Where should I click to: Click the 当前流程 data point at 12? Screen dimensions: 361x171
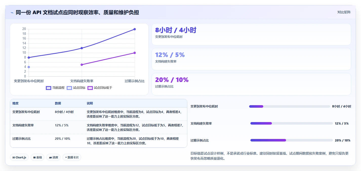coord(82,48)
